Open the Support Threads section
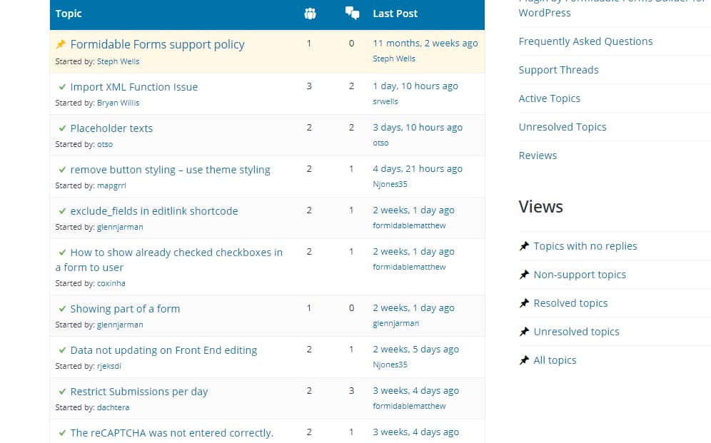Viewport: 711px width, 443px height. 558,69
